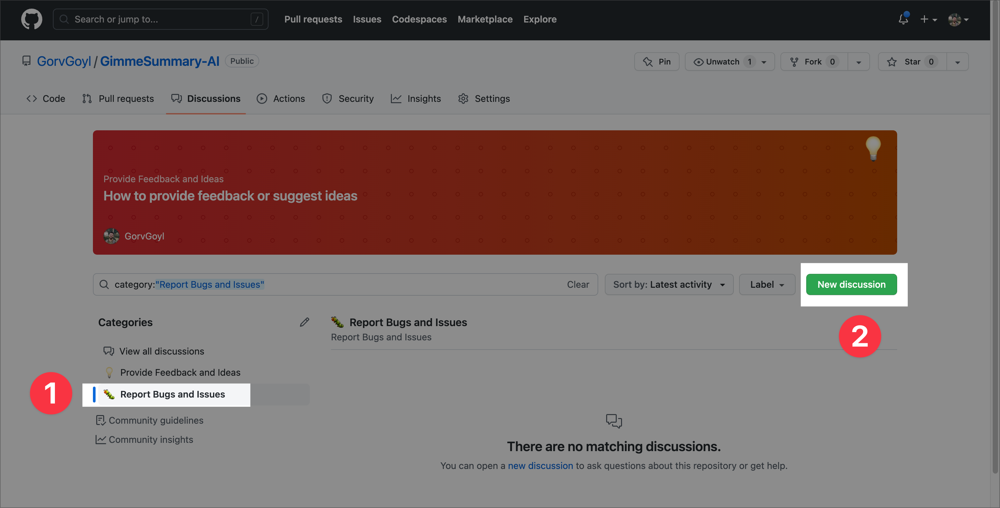
Task: Click the green New discussion button
Action: 851,284
